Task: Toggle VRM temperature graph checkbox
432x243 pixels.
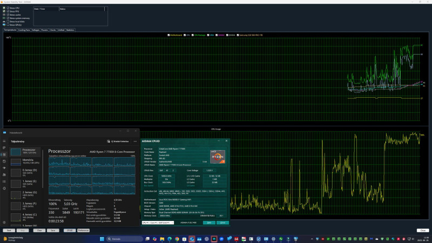Action: pos(208,35)
